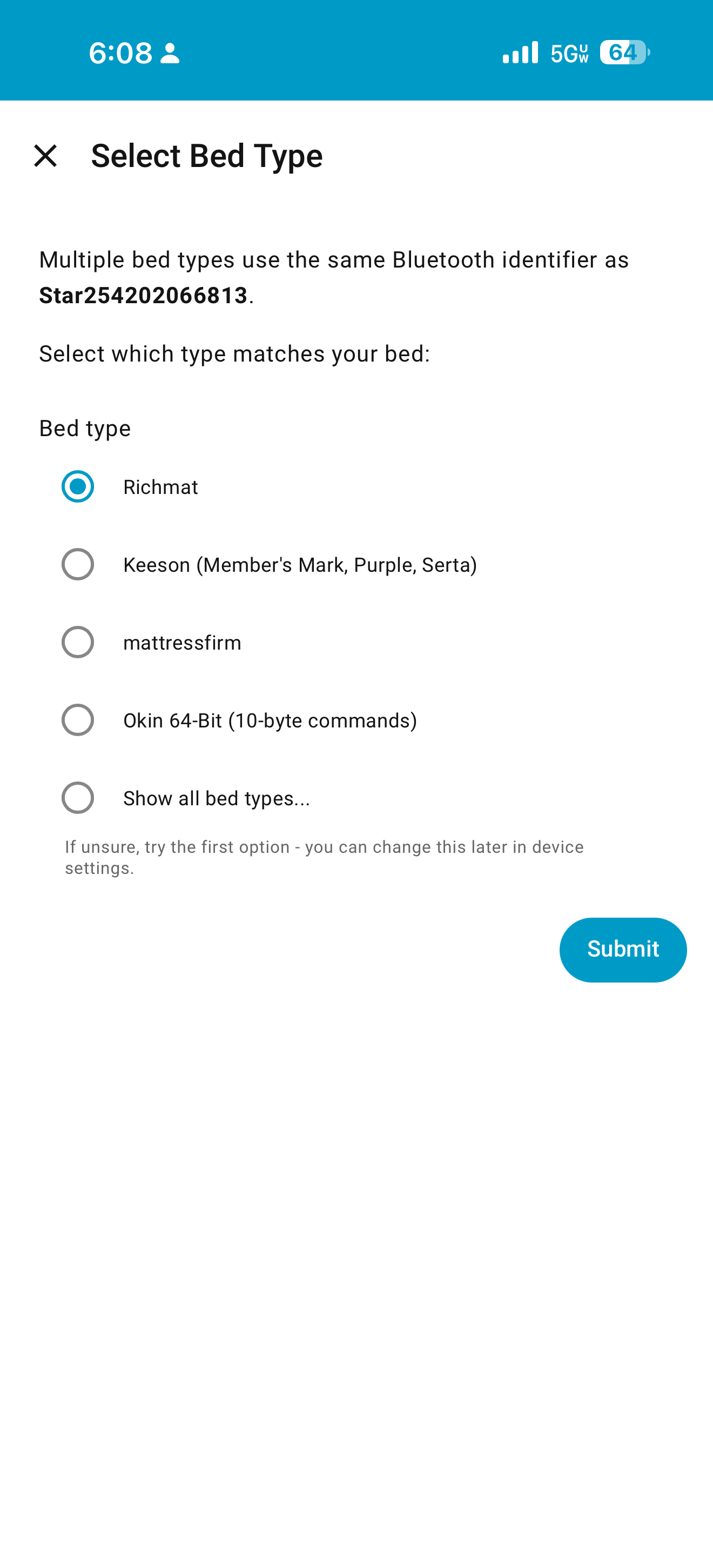Tap the bold Star254202066813 identifier
The image size is (713, 1550).
pyautogui.click(x=143, y=296)
